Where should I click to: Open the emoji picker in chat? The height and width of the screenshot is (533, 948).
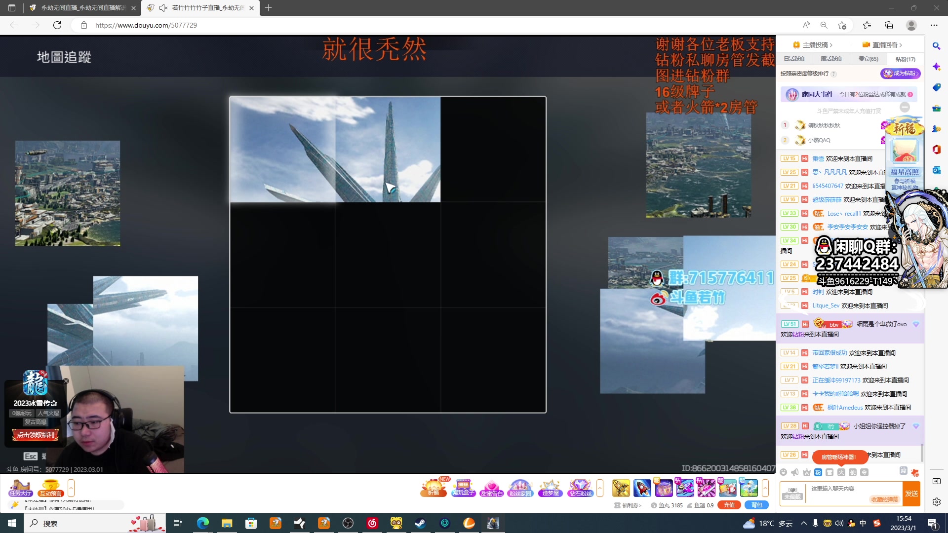(x=784, y=472)
